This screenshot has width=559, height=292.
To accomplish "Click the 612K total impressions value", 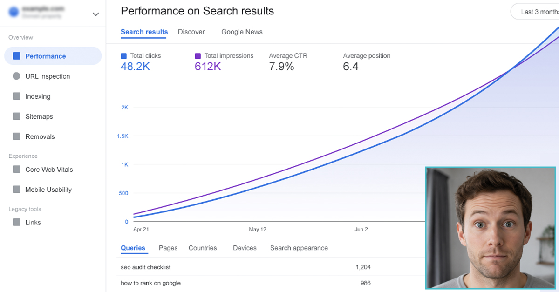I will [x=208, y=67].
